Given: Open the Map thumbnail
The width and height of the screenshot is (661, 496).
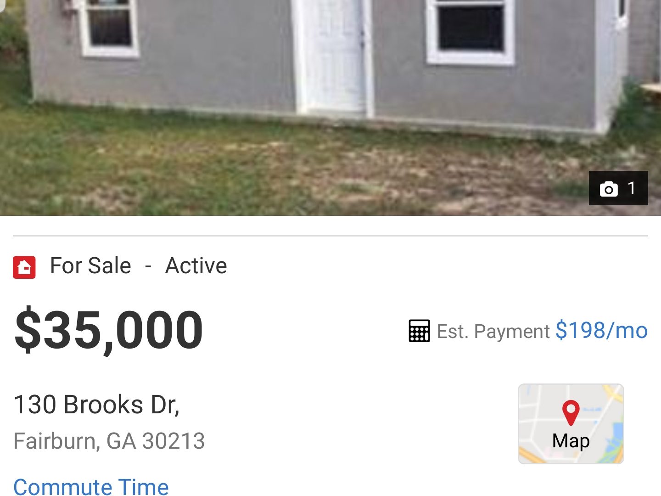Looking at the screenshot, I should click(x=571, y=423).
